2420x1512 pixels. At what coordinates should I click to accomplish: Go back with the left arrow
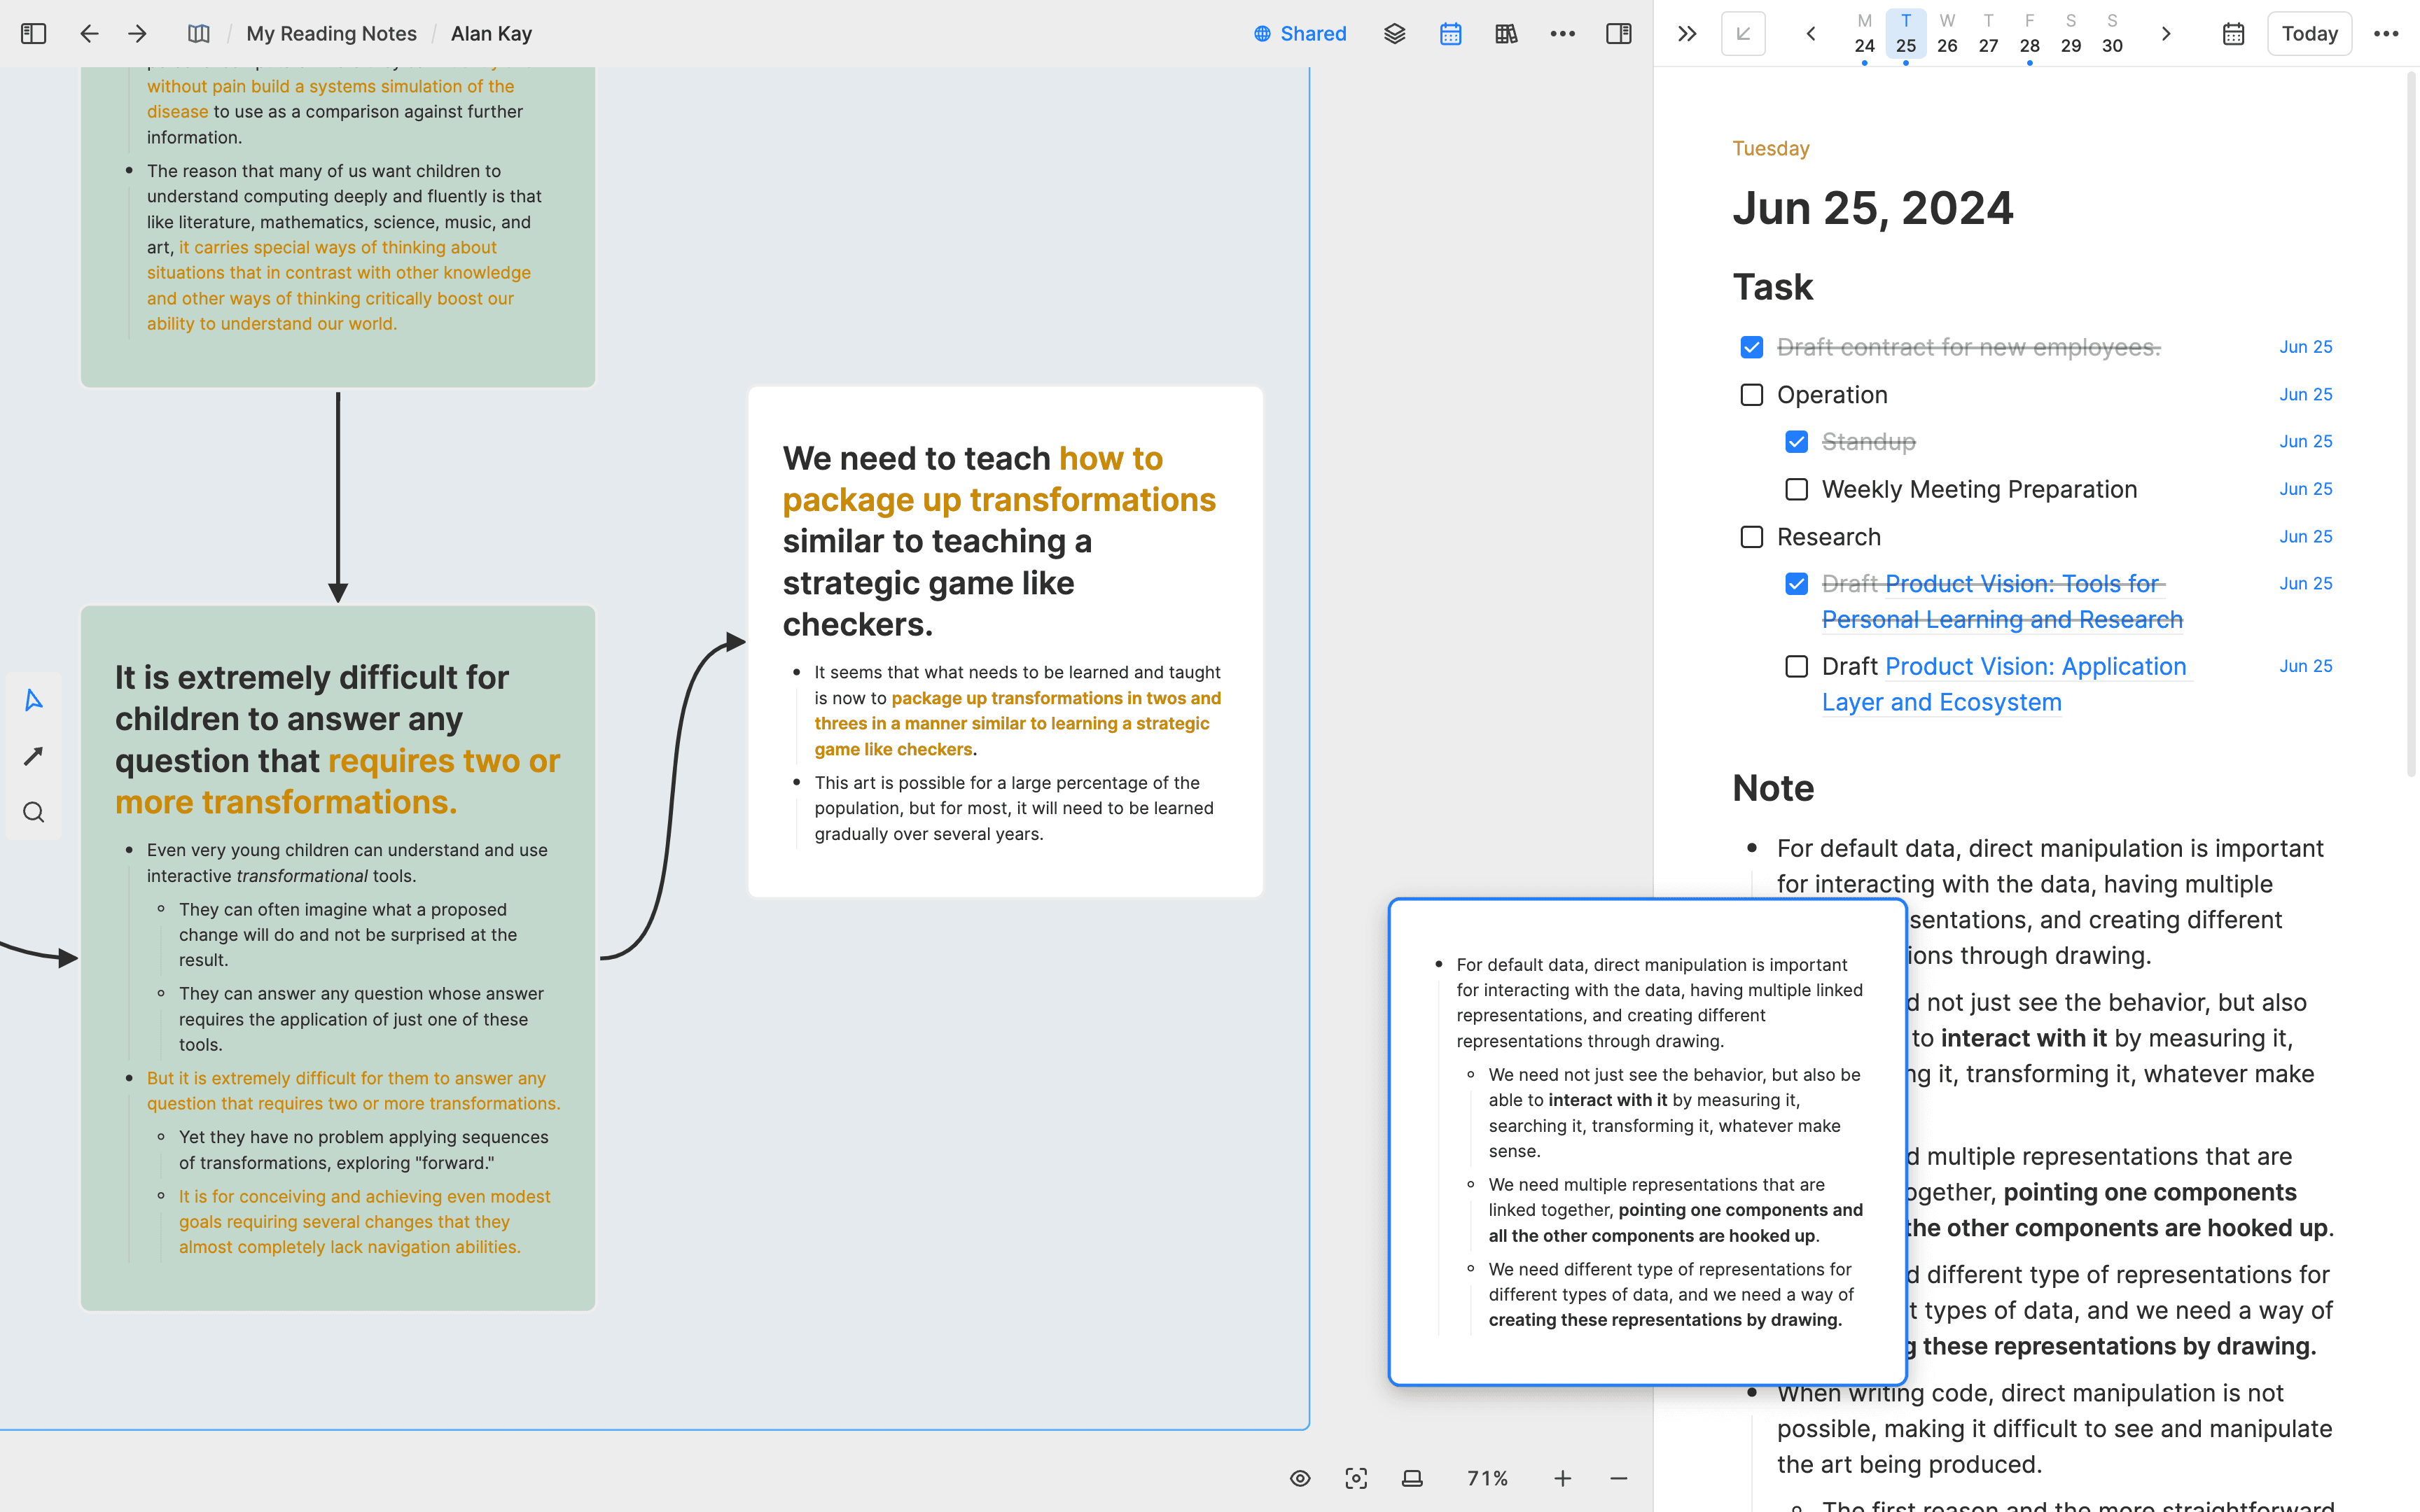point(89,33)
